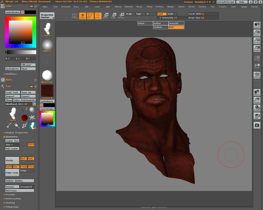Click the Divide button
This screenshot has width=263, height=210.
(x=12, y=160)
